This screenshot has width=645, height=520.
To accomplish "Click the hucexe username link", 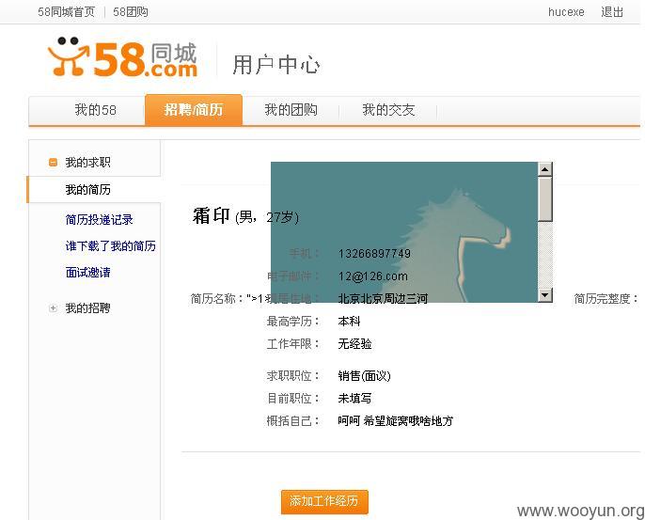I will pos(566,12).
